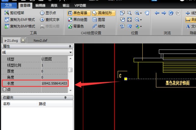Select the pan hand tool
Screen dimensions: 196x130
(147, 13)
